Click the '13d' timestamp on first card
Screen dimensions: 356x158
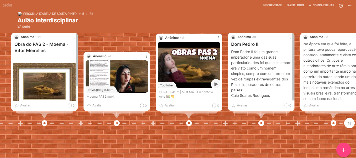(x=38, y=37)
